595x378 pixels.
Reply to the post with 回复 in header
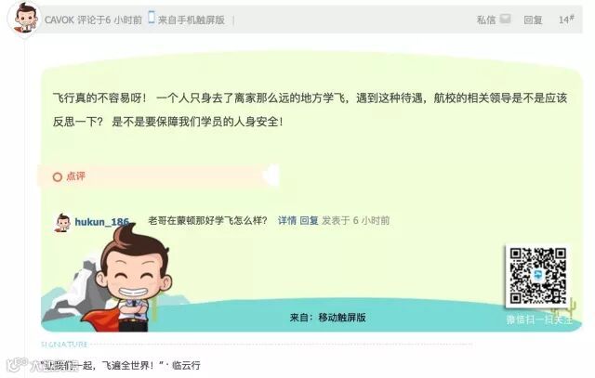tap(533, 20)
